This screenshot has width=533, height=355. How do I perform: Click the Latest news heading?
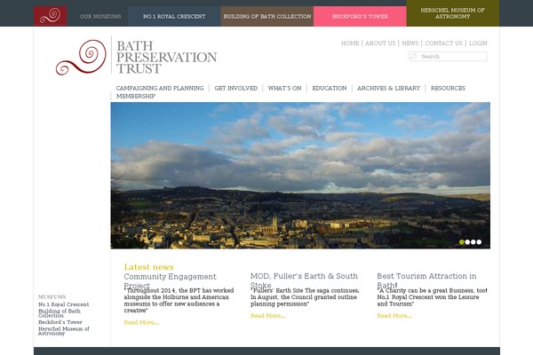tap(149, 267)
